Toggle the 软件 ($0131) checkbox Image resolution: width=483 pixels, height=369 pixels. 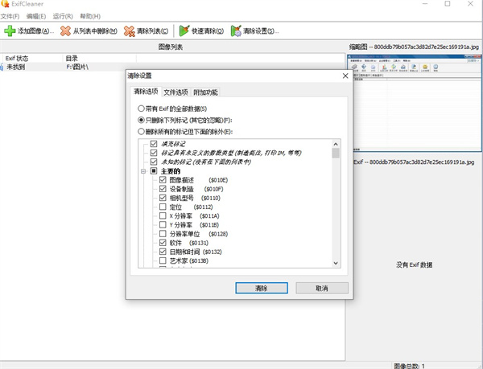point(163,242)
